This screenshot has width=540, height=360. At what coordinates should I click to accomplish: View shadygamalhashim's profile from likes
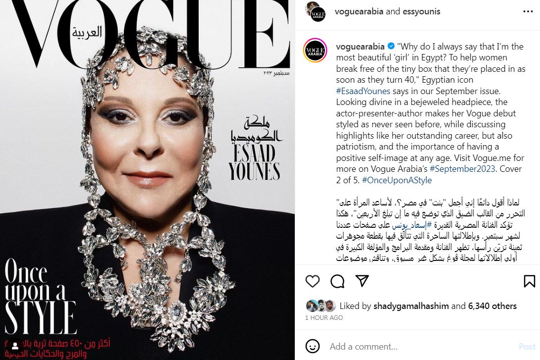click(411, 306)
